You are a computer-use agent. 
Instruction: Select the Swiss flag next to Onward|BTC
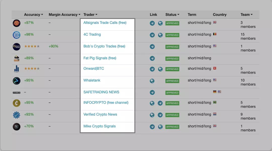point(214,68)
